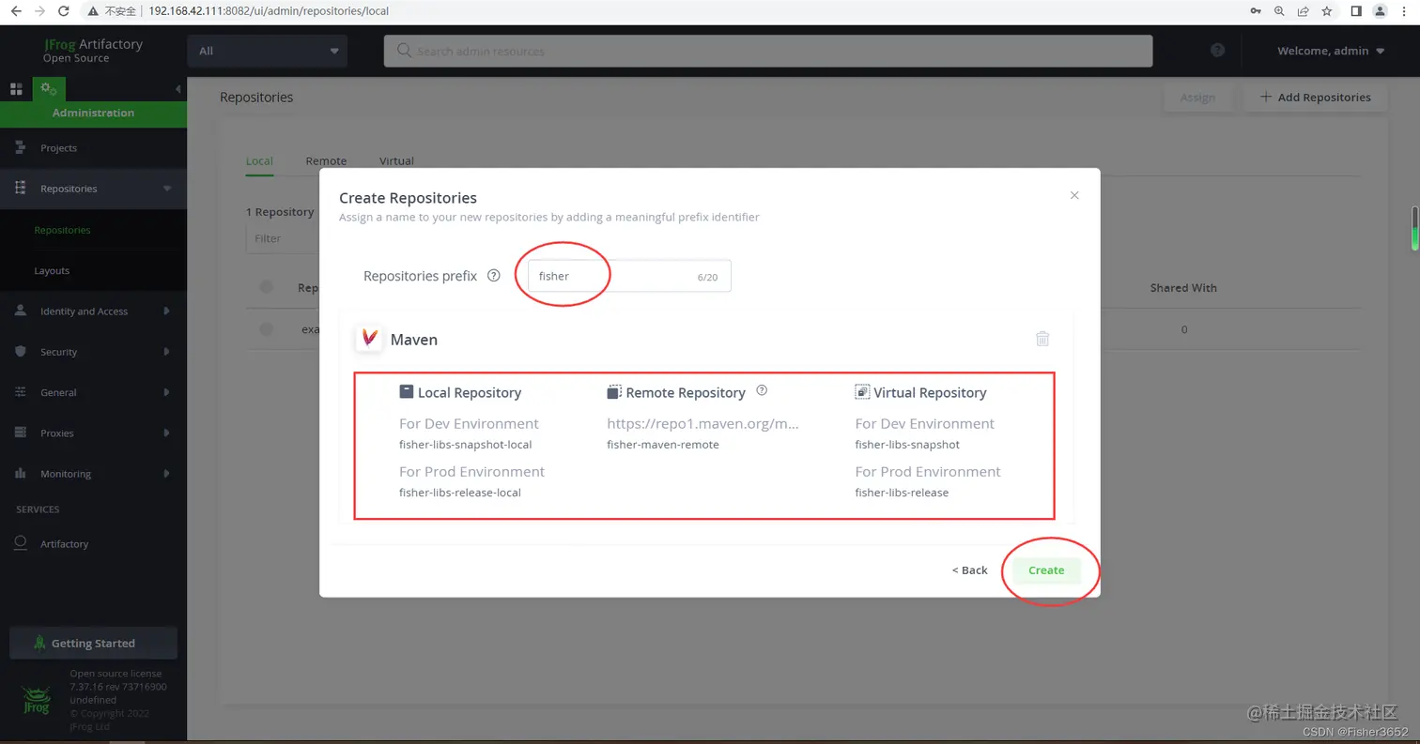The height and width of the screenshot is (744, 1420).
Task: Click the not-secure warning icon in the address bar
Action: (93, 11)
